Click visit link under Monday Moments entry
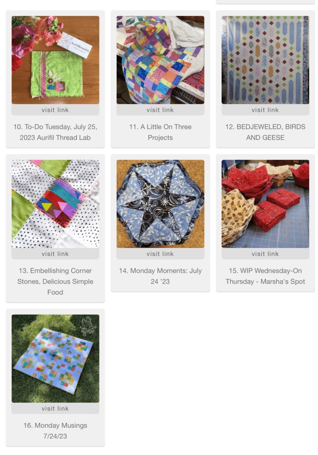This screenshot has width=318, height=455. tap(160, 254)
